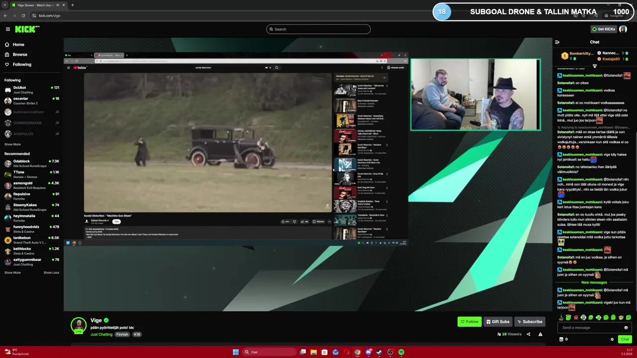Click the taskbar Hae search box
Viewport: 637px width, 358px height.
click(x=269, y=352)
